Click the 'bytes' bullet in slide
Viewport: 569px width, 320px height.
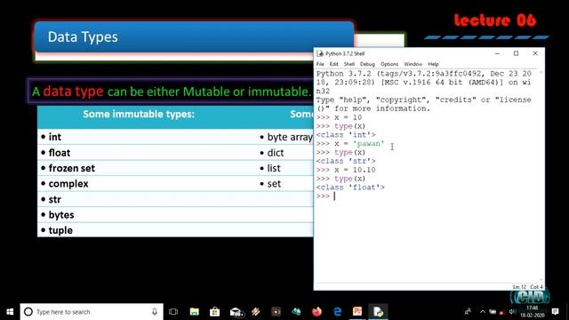click(57, 215)
